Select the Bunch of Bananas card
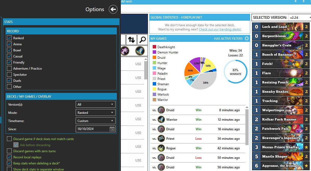The height and width of the screenshot is (171, 311). pos(281,54)
